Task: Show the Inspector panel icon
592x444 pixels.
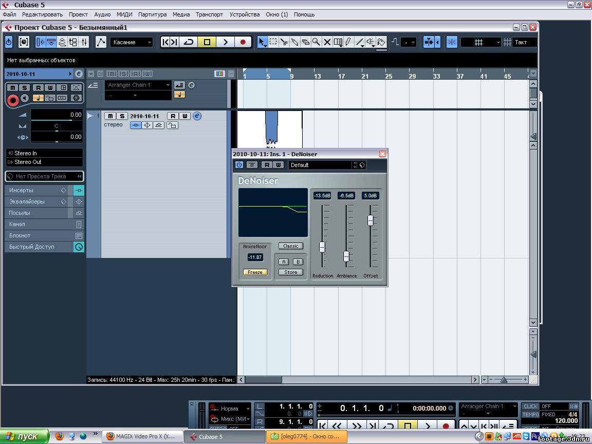Action: (41, 42)
